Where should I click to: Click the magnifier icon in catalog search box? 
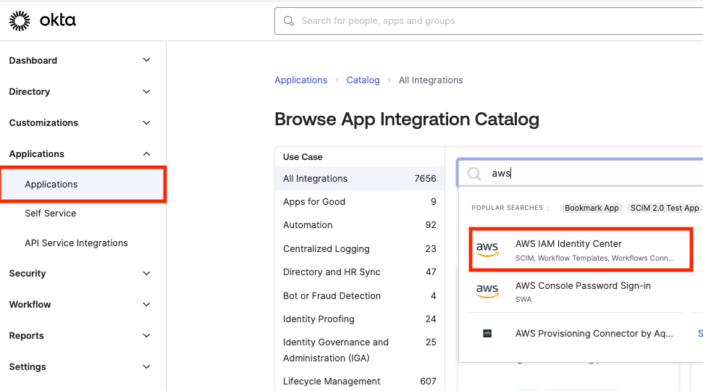(474, 174)
